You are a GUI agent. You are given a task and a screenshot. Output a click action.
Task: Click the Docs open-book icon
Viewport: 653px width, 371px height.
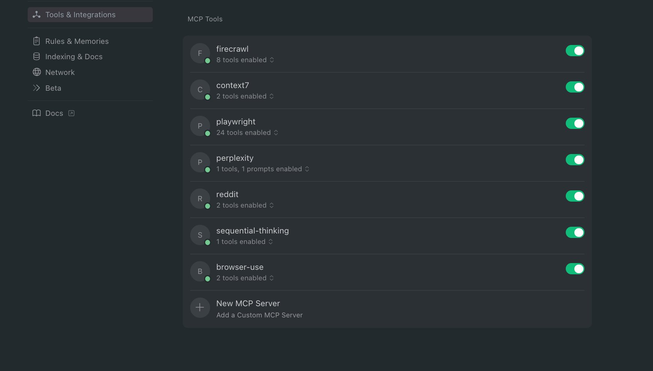tap(36, 113)
